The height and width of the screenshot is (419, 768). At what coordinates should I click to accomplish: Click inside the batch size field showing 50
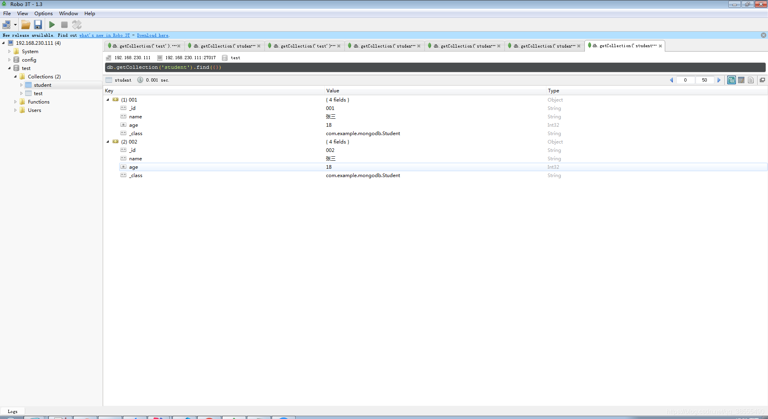704,80
